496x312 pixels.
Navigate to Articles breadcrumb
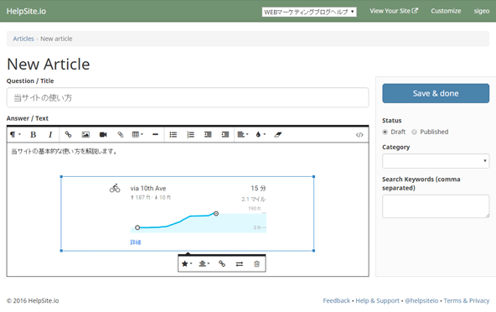pyautogui.click(x=23, y=39)
